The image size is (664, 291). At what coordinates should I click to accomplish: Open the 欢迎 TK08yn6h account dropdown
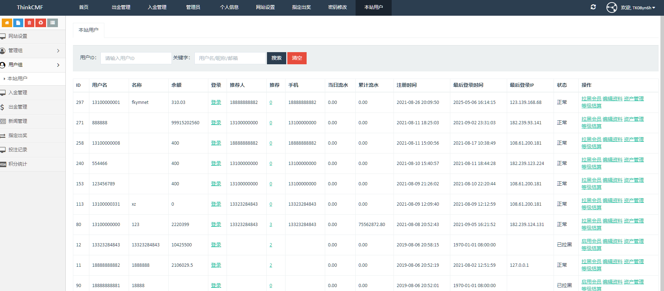638,7
